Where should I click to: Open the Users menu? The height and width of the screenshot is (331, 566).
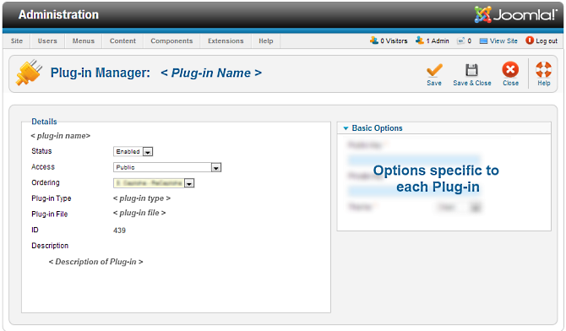[x=47, y=41]
